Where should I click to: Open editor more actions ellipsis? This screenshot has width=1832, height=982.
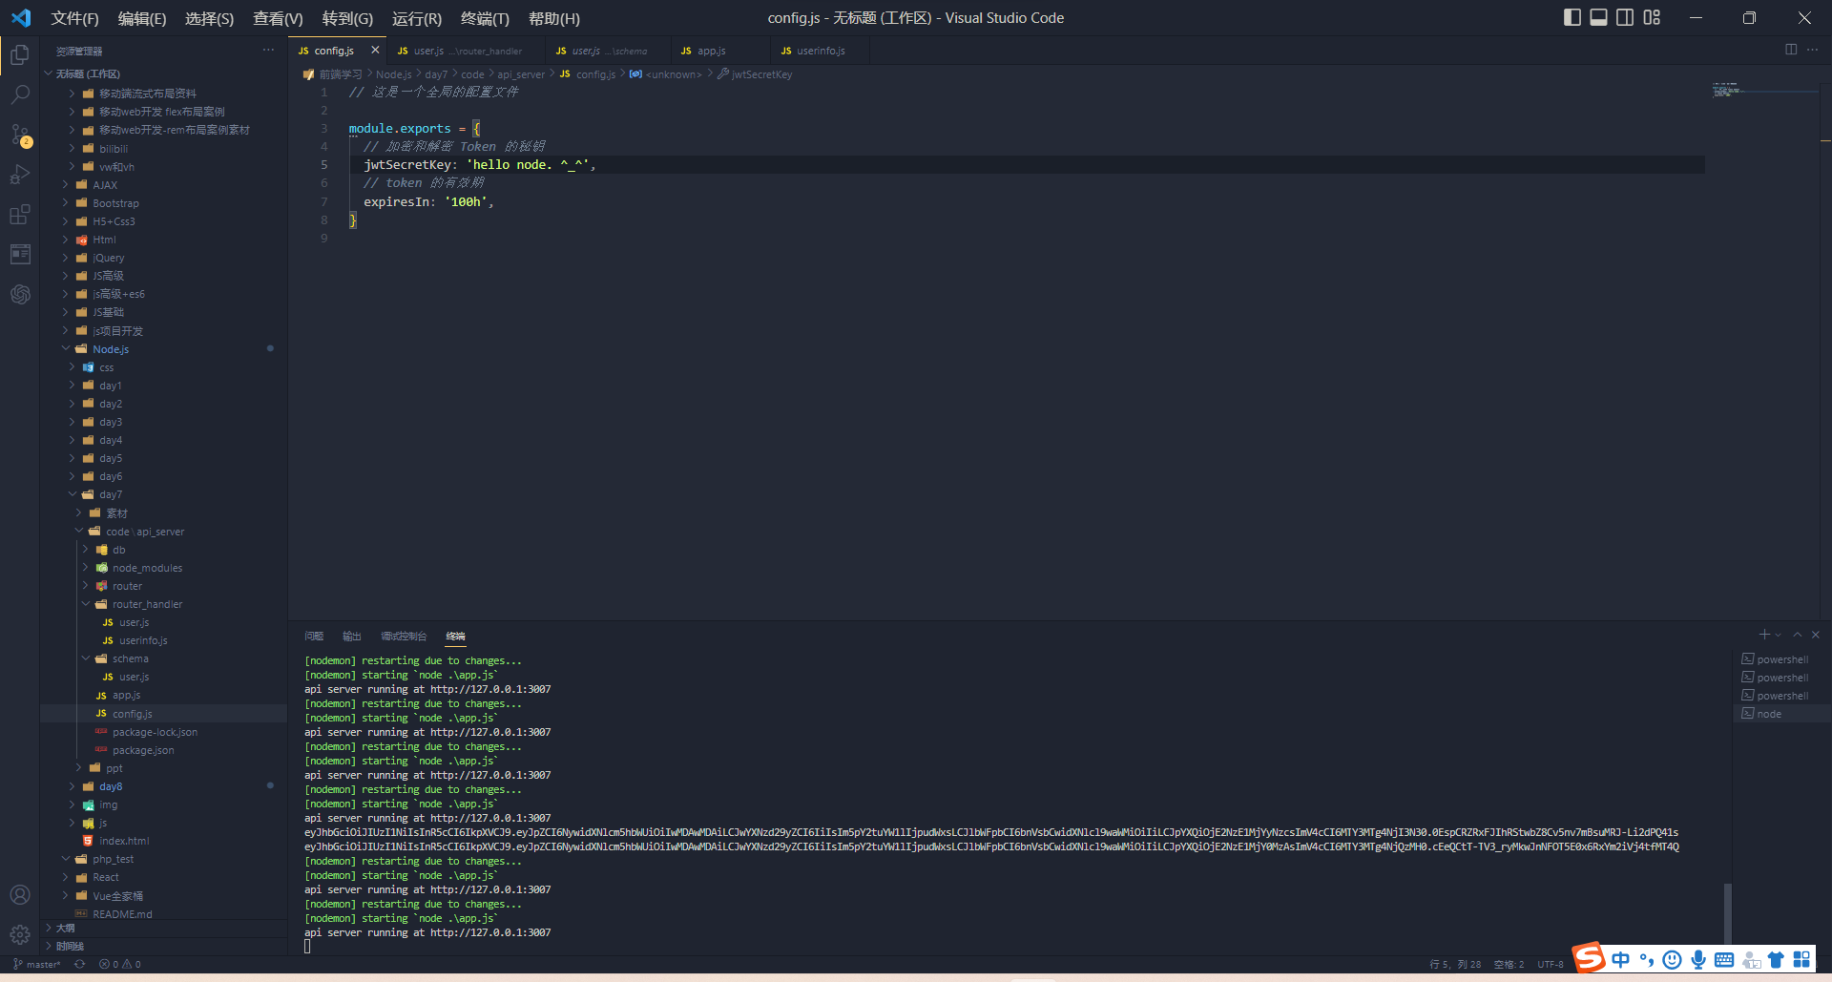pyautogui.click(x=1813, y=50)
